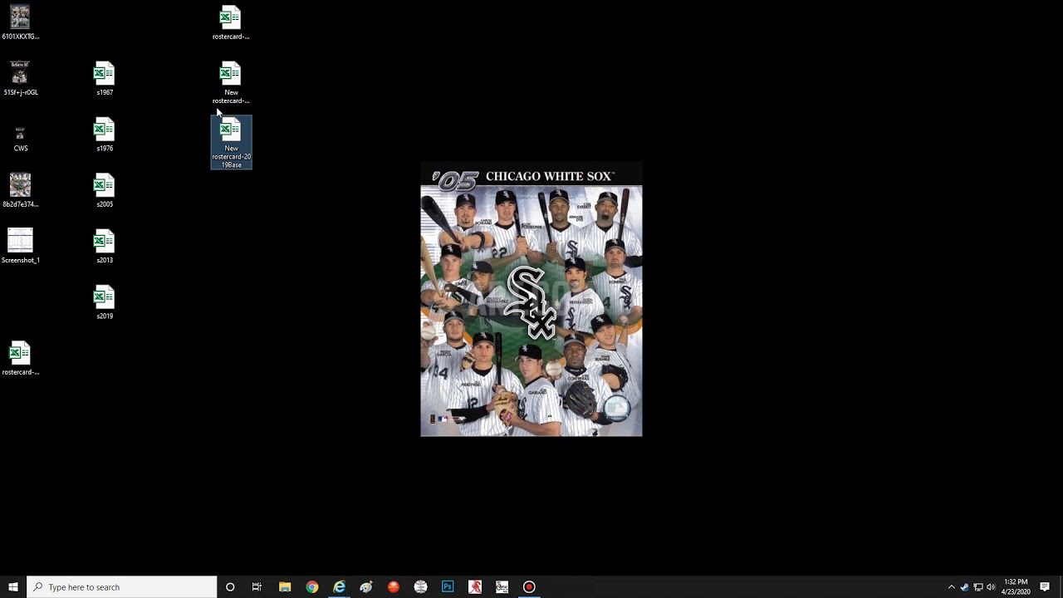Image resolution: width=1063 pixels, height=598 pixels.
Task: Open Internet Explorer from the taskbar
Action: point(339,587)
